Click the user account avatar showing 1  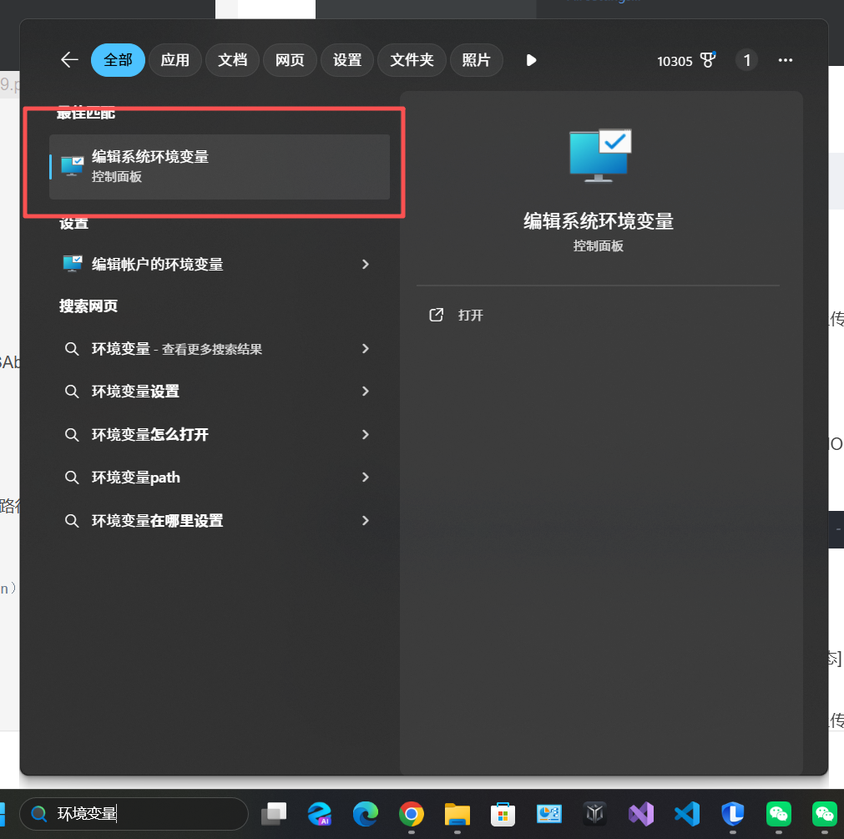pyautogui.click(x=746, y=59)
